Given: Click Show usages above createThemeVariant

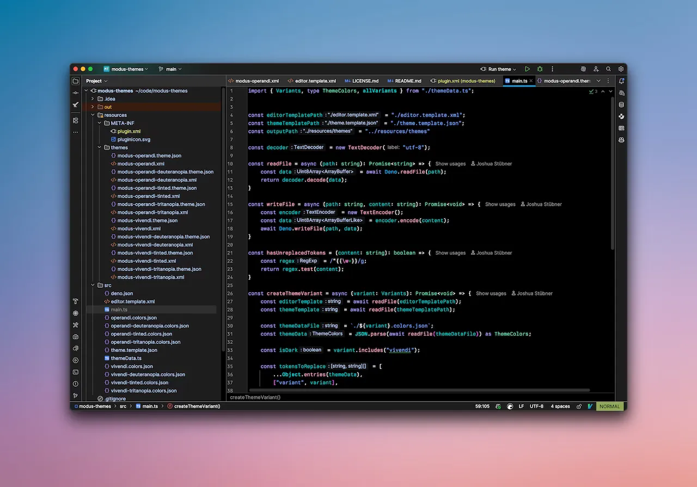Looking at the screenshot, I should (491, 293).
